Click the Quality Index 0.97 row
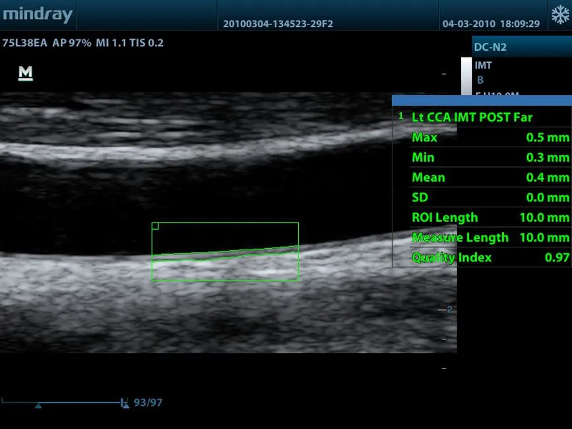This screenshot has width=572, height=429. pos(490,257)
